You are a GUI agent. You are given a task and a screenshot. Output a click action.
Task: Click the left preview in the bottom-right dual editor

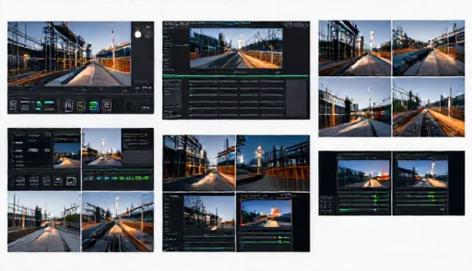[364, 174]
